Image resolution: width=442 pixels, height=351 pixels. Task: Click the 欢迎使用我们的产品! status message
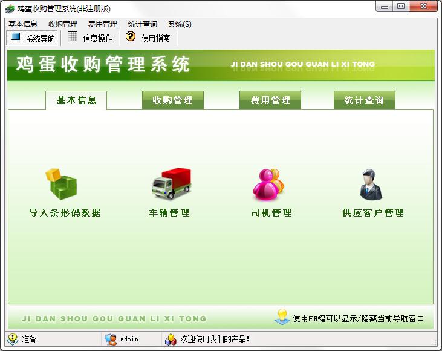215,339
